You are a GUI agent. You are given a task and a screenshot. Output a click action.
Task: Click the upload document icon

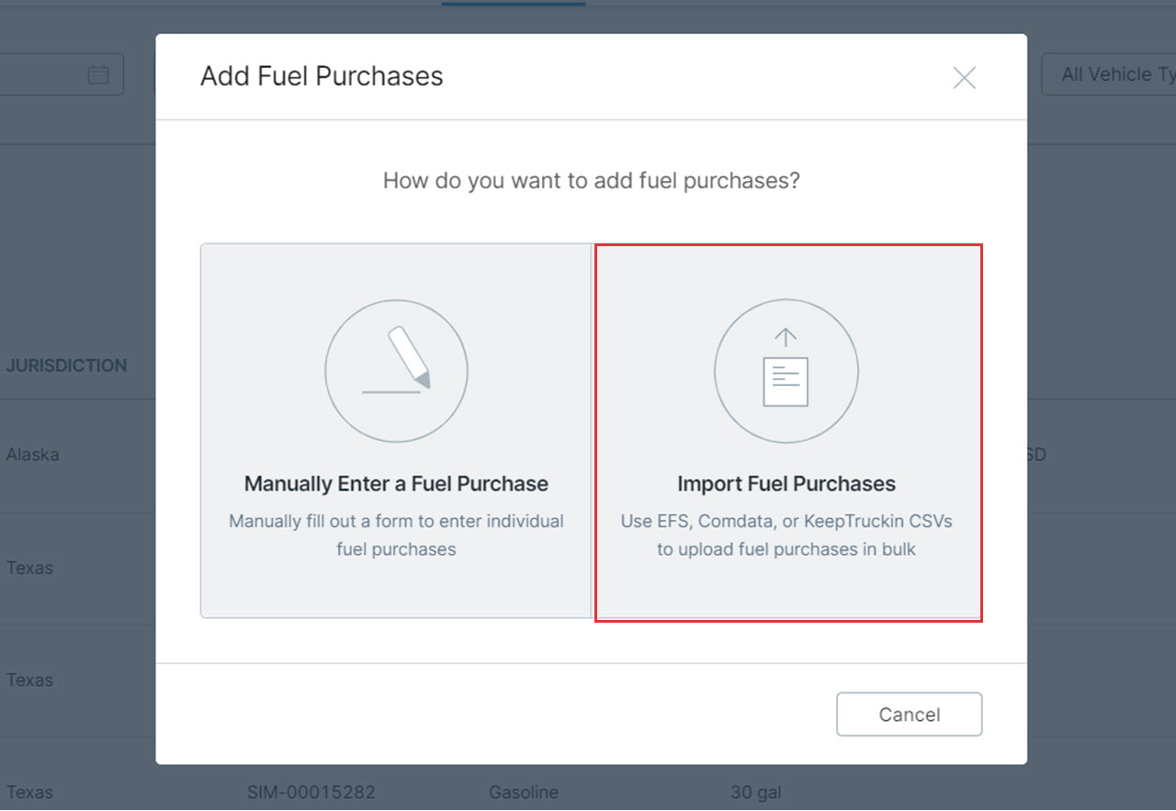[x=786, y=371]
